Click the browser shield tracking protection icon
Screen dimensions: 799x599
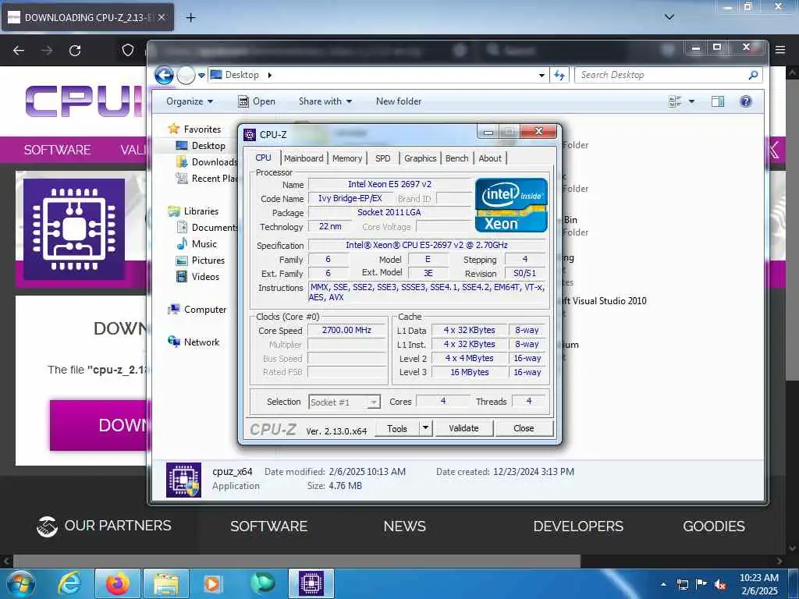pyautogui.click(x=128, y=50)
